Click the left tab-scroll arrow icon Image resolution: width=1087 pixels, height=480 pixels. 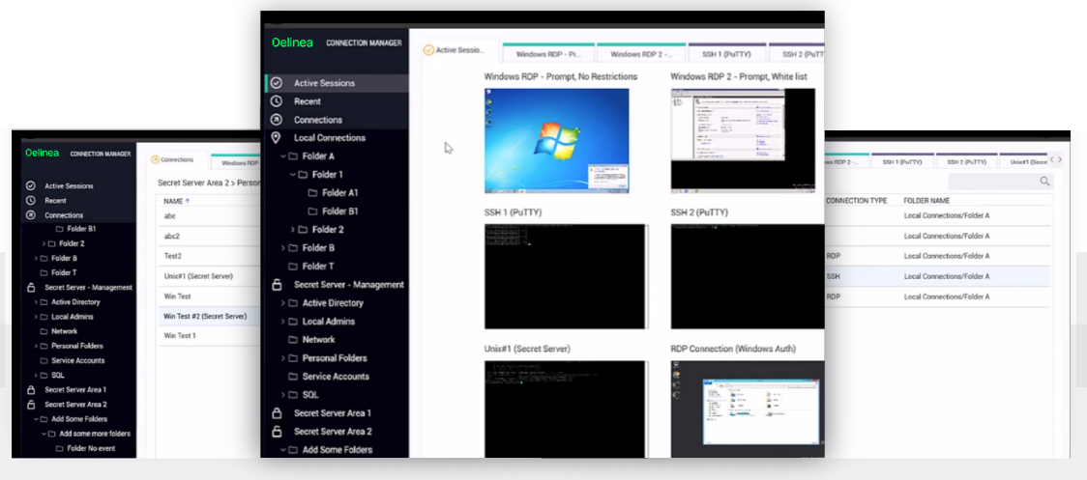[1050, 159]
